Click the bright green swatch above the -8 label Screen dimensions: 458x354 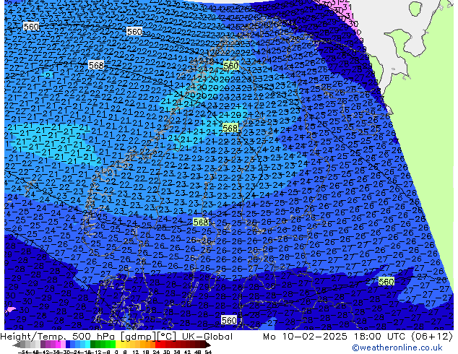[113, 345]
